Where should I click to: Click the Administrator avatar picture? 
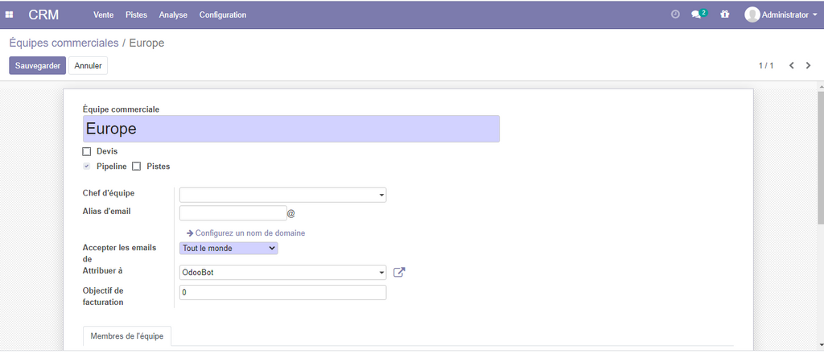point(752,14)
